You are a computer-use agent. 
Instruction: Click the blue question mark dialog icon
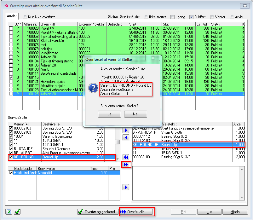coord(93,88)
